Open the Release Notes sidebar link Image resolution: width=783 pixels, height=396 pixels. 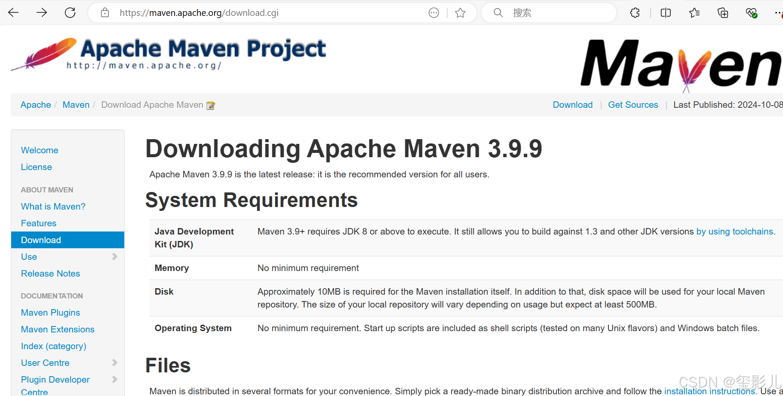click(51, 274)
